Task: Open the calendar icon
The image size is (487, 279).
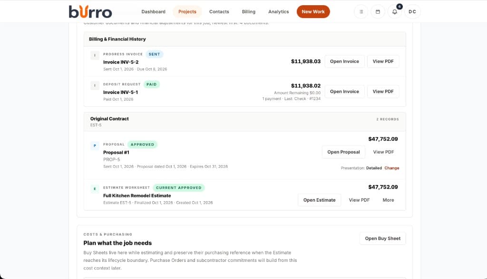Action: tap(378, 12)
